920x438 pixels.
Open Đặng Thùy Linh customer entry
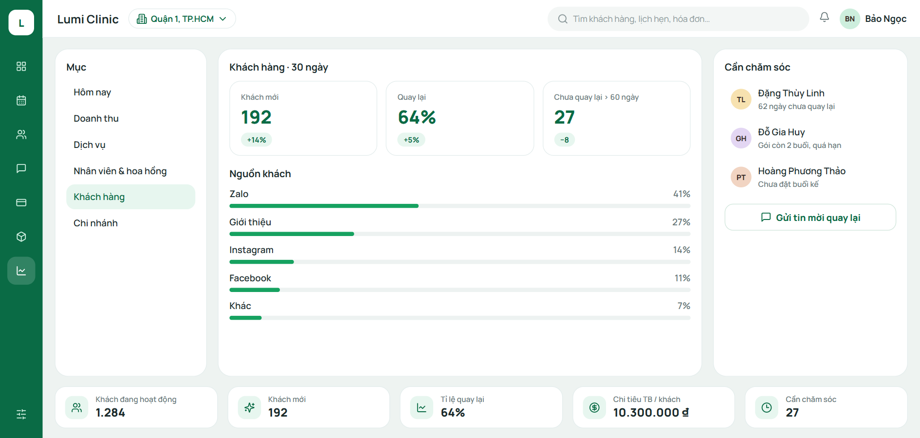tap(810, 99)
